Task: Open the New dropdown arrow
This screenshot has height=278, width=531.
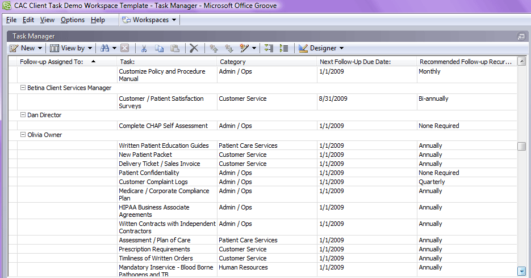Action: (40, 48)
